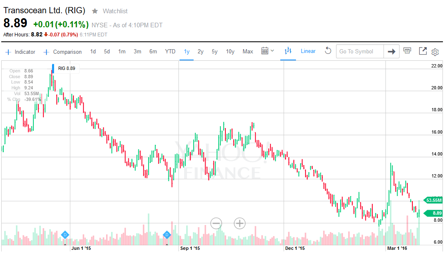Toggle the Linear scale option

point(308,51)
